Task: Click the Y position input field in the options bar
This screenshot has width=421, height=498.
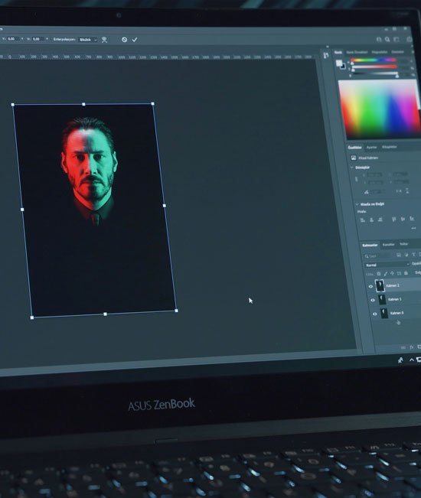Action: pyautogui.click(x=14, y=39)
